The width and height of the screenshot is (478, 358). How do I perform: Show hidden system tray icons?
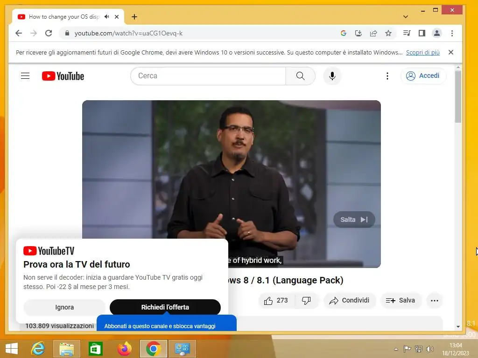tap(396, 349)
